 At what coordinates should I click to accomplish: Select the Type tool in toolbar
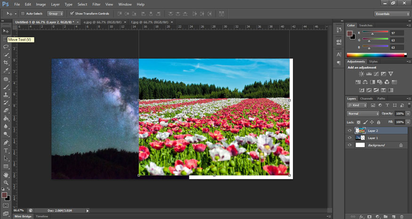coord(6,150)
